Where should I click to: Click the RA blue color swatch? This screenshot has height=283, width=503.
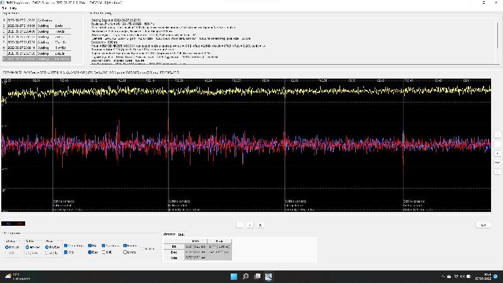7,224
